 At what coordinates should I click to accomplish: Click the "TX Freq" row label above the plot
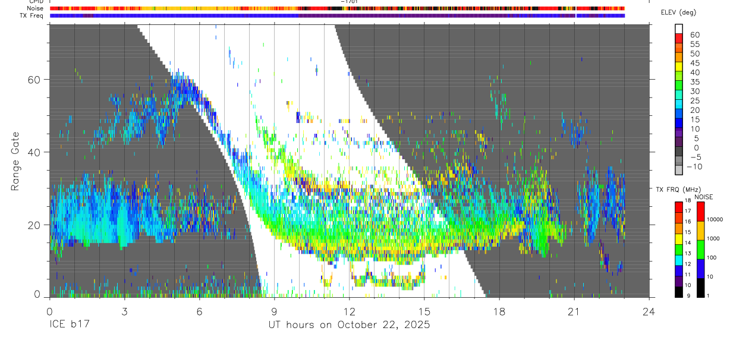pyautogui.click(x=33, y=15)
